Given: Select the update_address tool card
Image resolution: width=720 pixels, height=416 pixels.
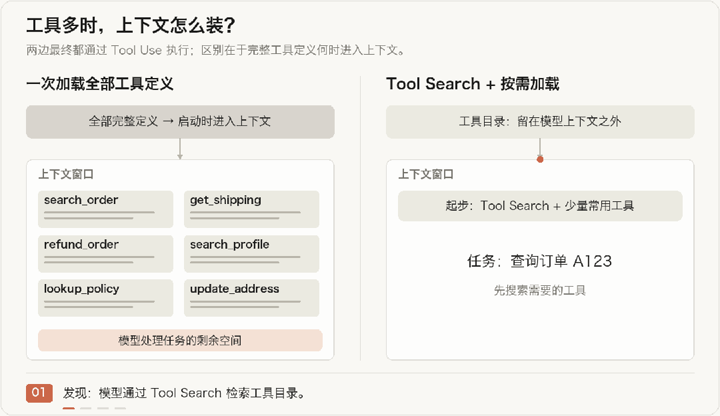Looking at the screenshot, I should click(x=251, y=297).
